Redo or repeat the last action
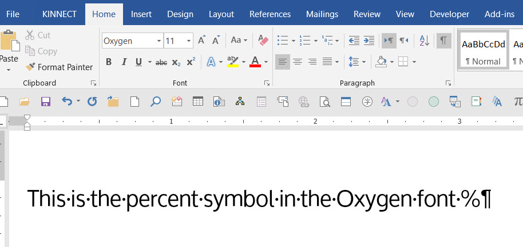523x247 pixels. click(x=92, y=102)
